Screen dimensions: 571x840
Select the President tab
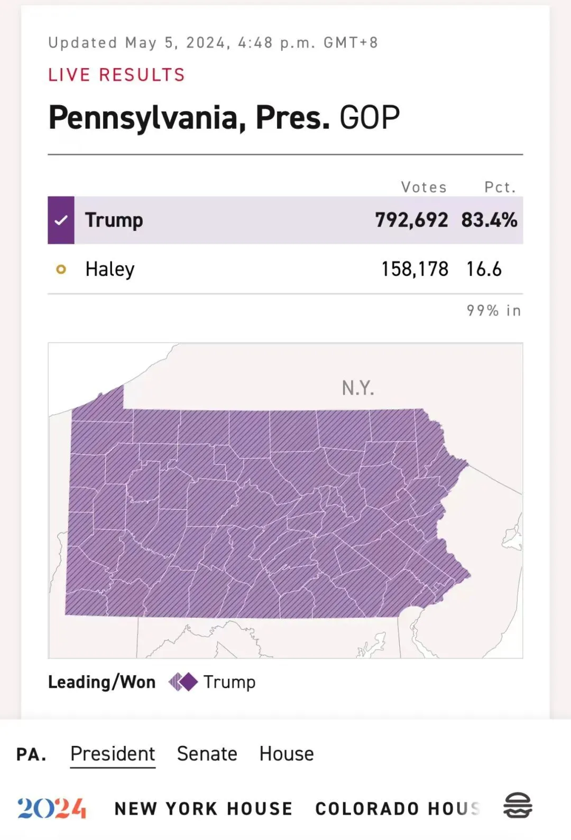[x=113, y=754]
